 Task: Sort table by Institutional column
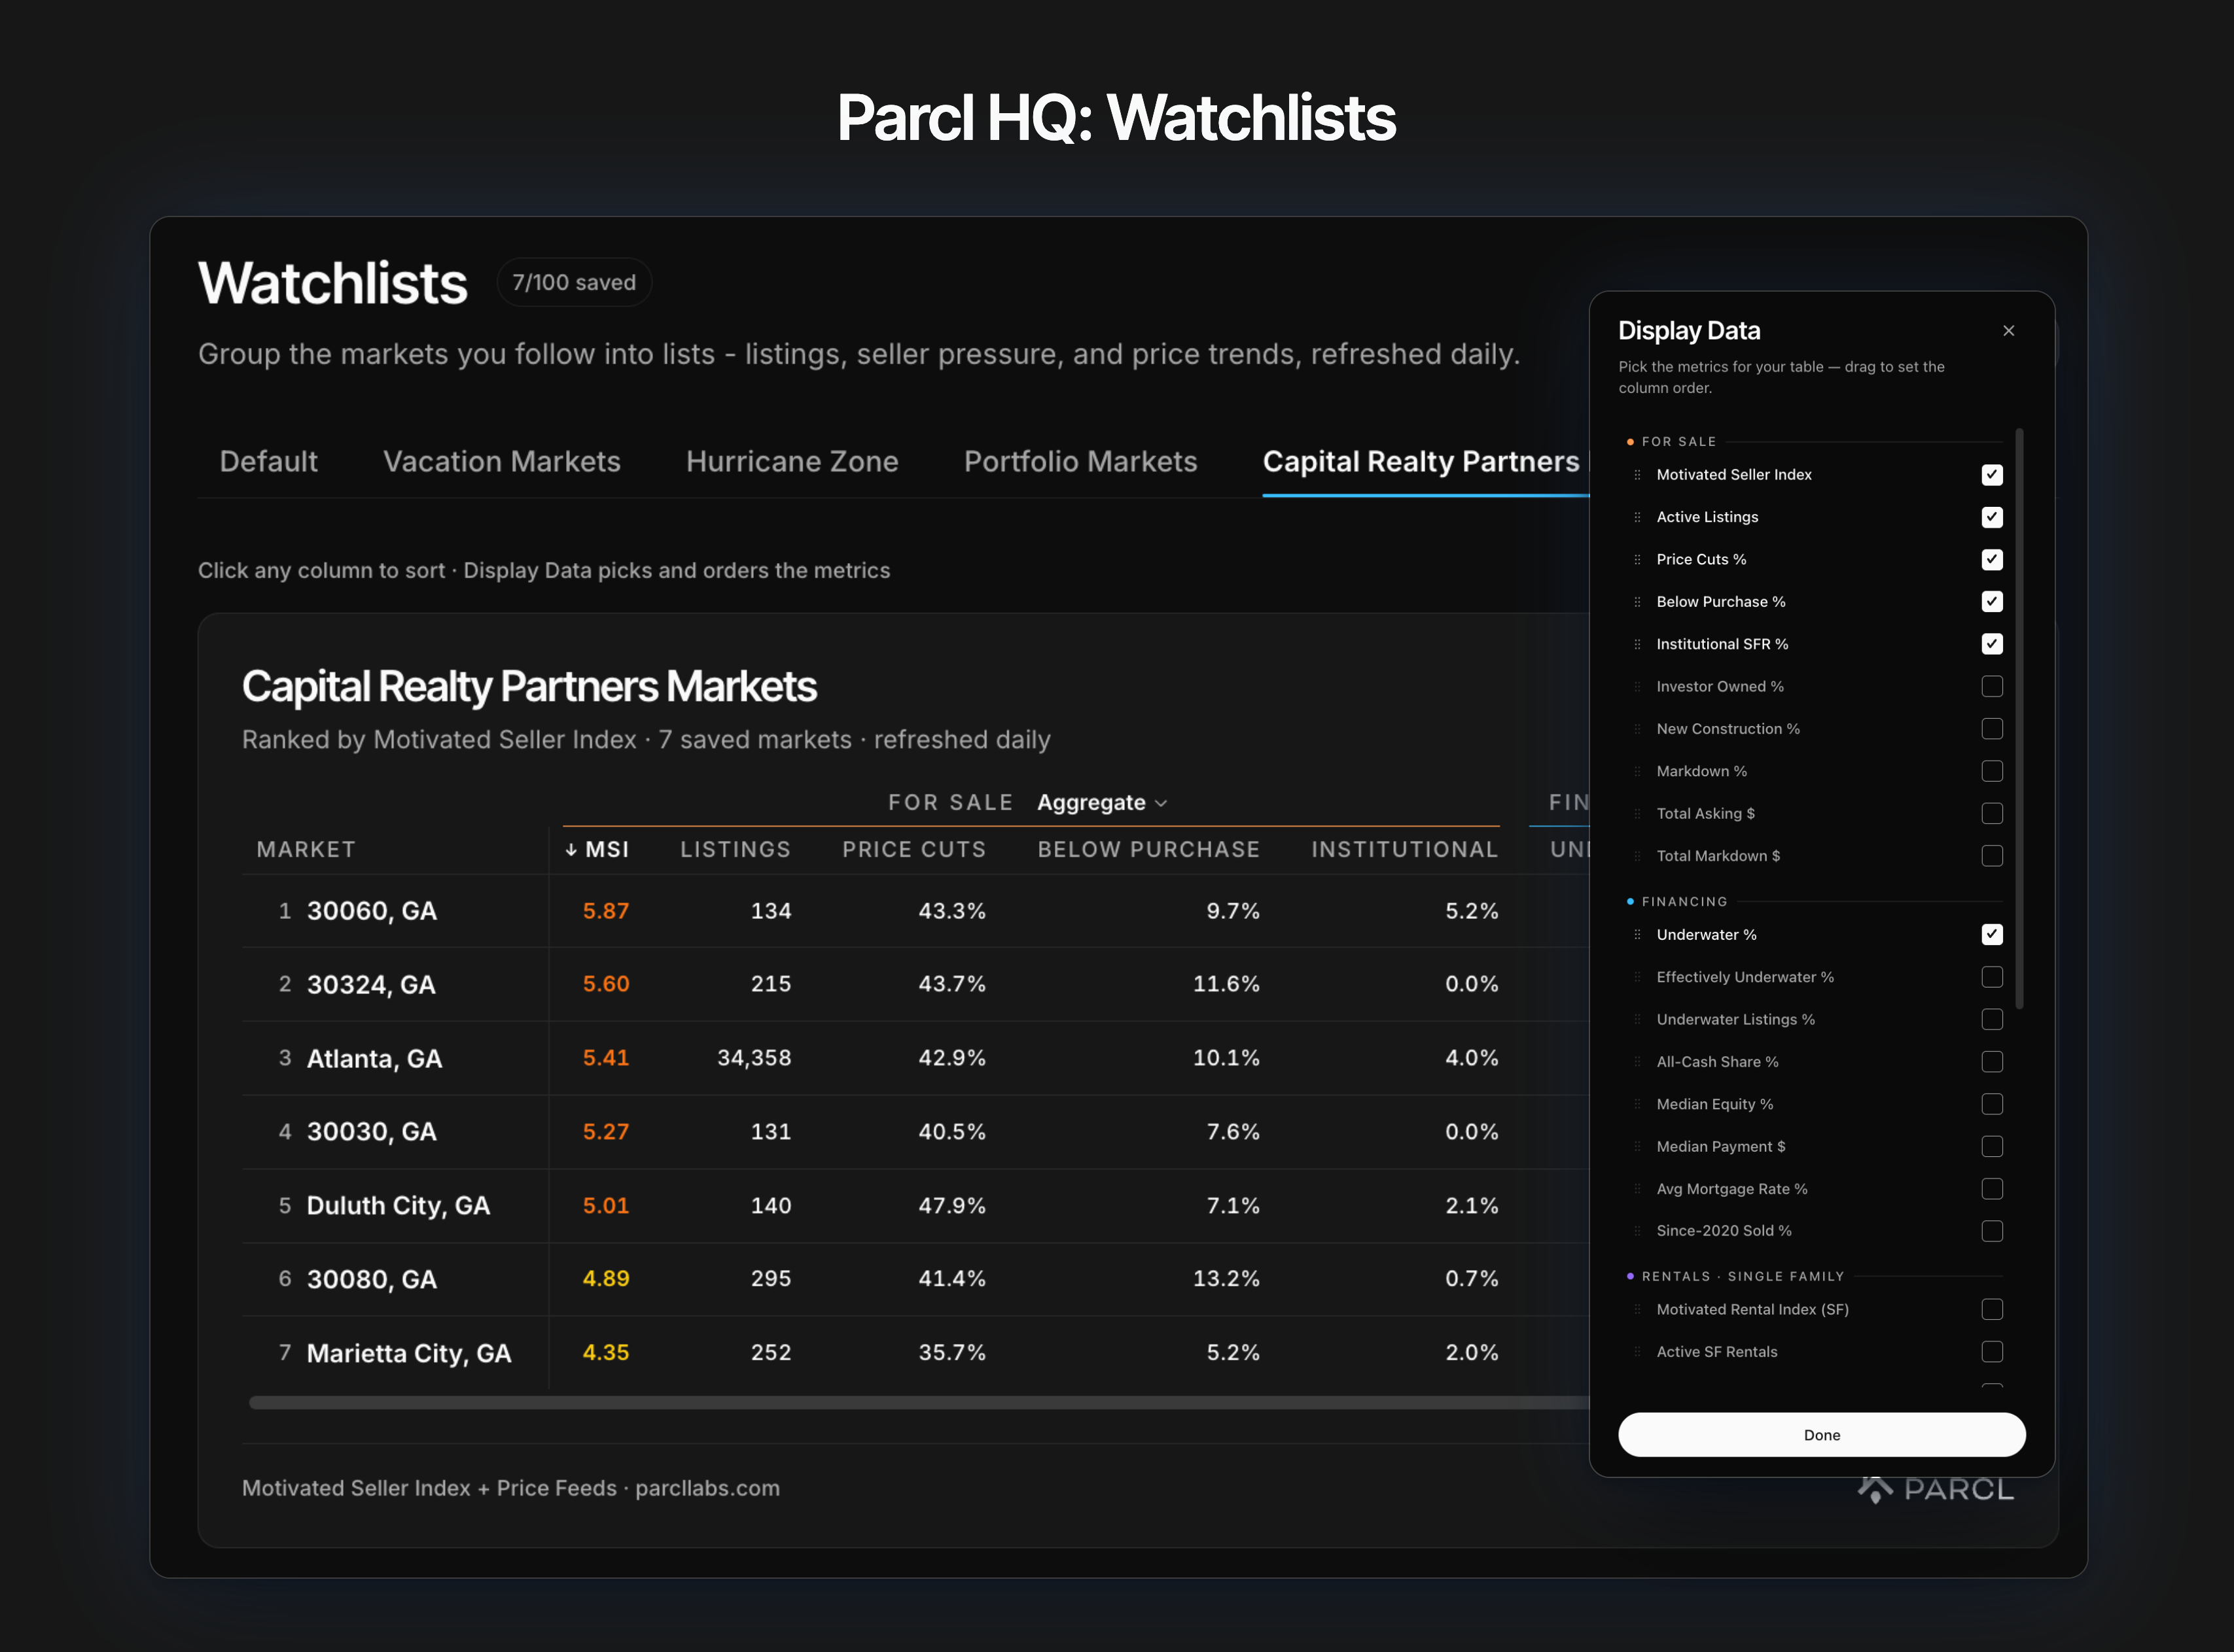click(1405, 850)
